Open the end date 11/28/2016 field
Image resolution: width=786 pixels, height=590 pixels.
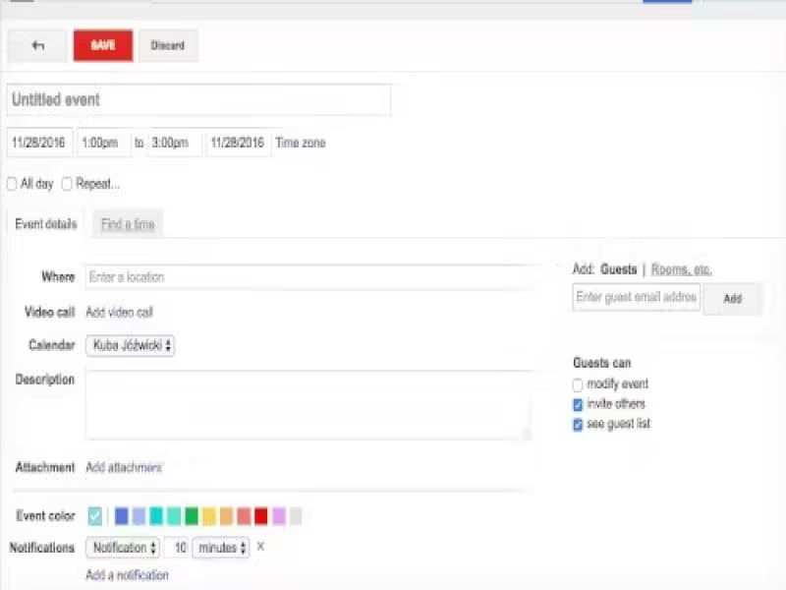tap(238, 143)
